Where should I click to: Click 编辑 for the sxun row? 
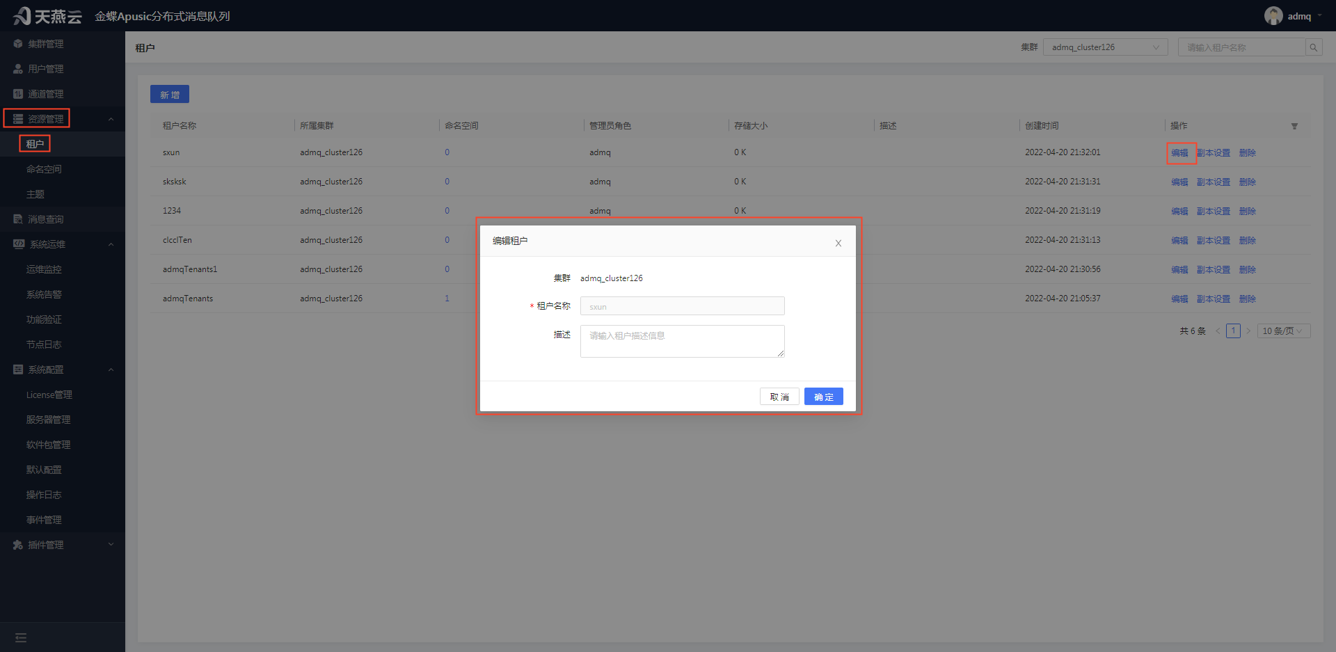point(1179,153)
